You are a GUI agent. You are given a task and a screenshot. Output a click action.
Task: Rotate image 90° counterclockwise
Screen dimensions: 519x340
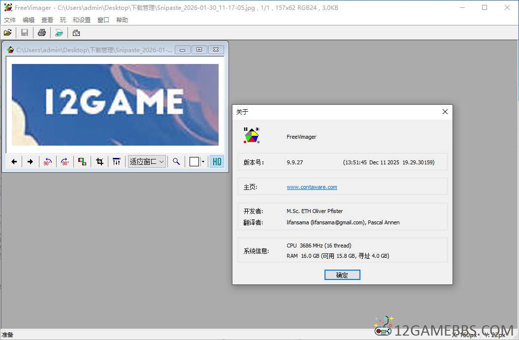[47, 162]
